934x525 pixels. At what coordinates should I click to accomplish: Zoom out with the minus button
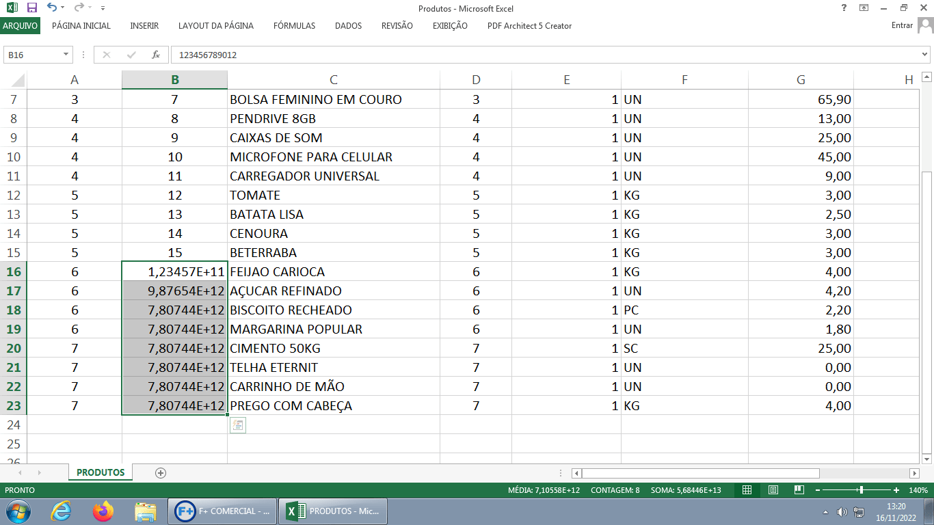point(818,490)
